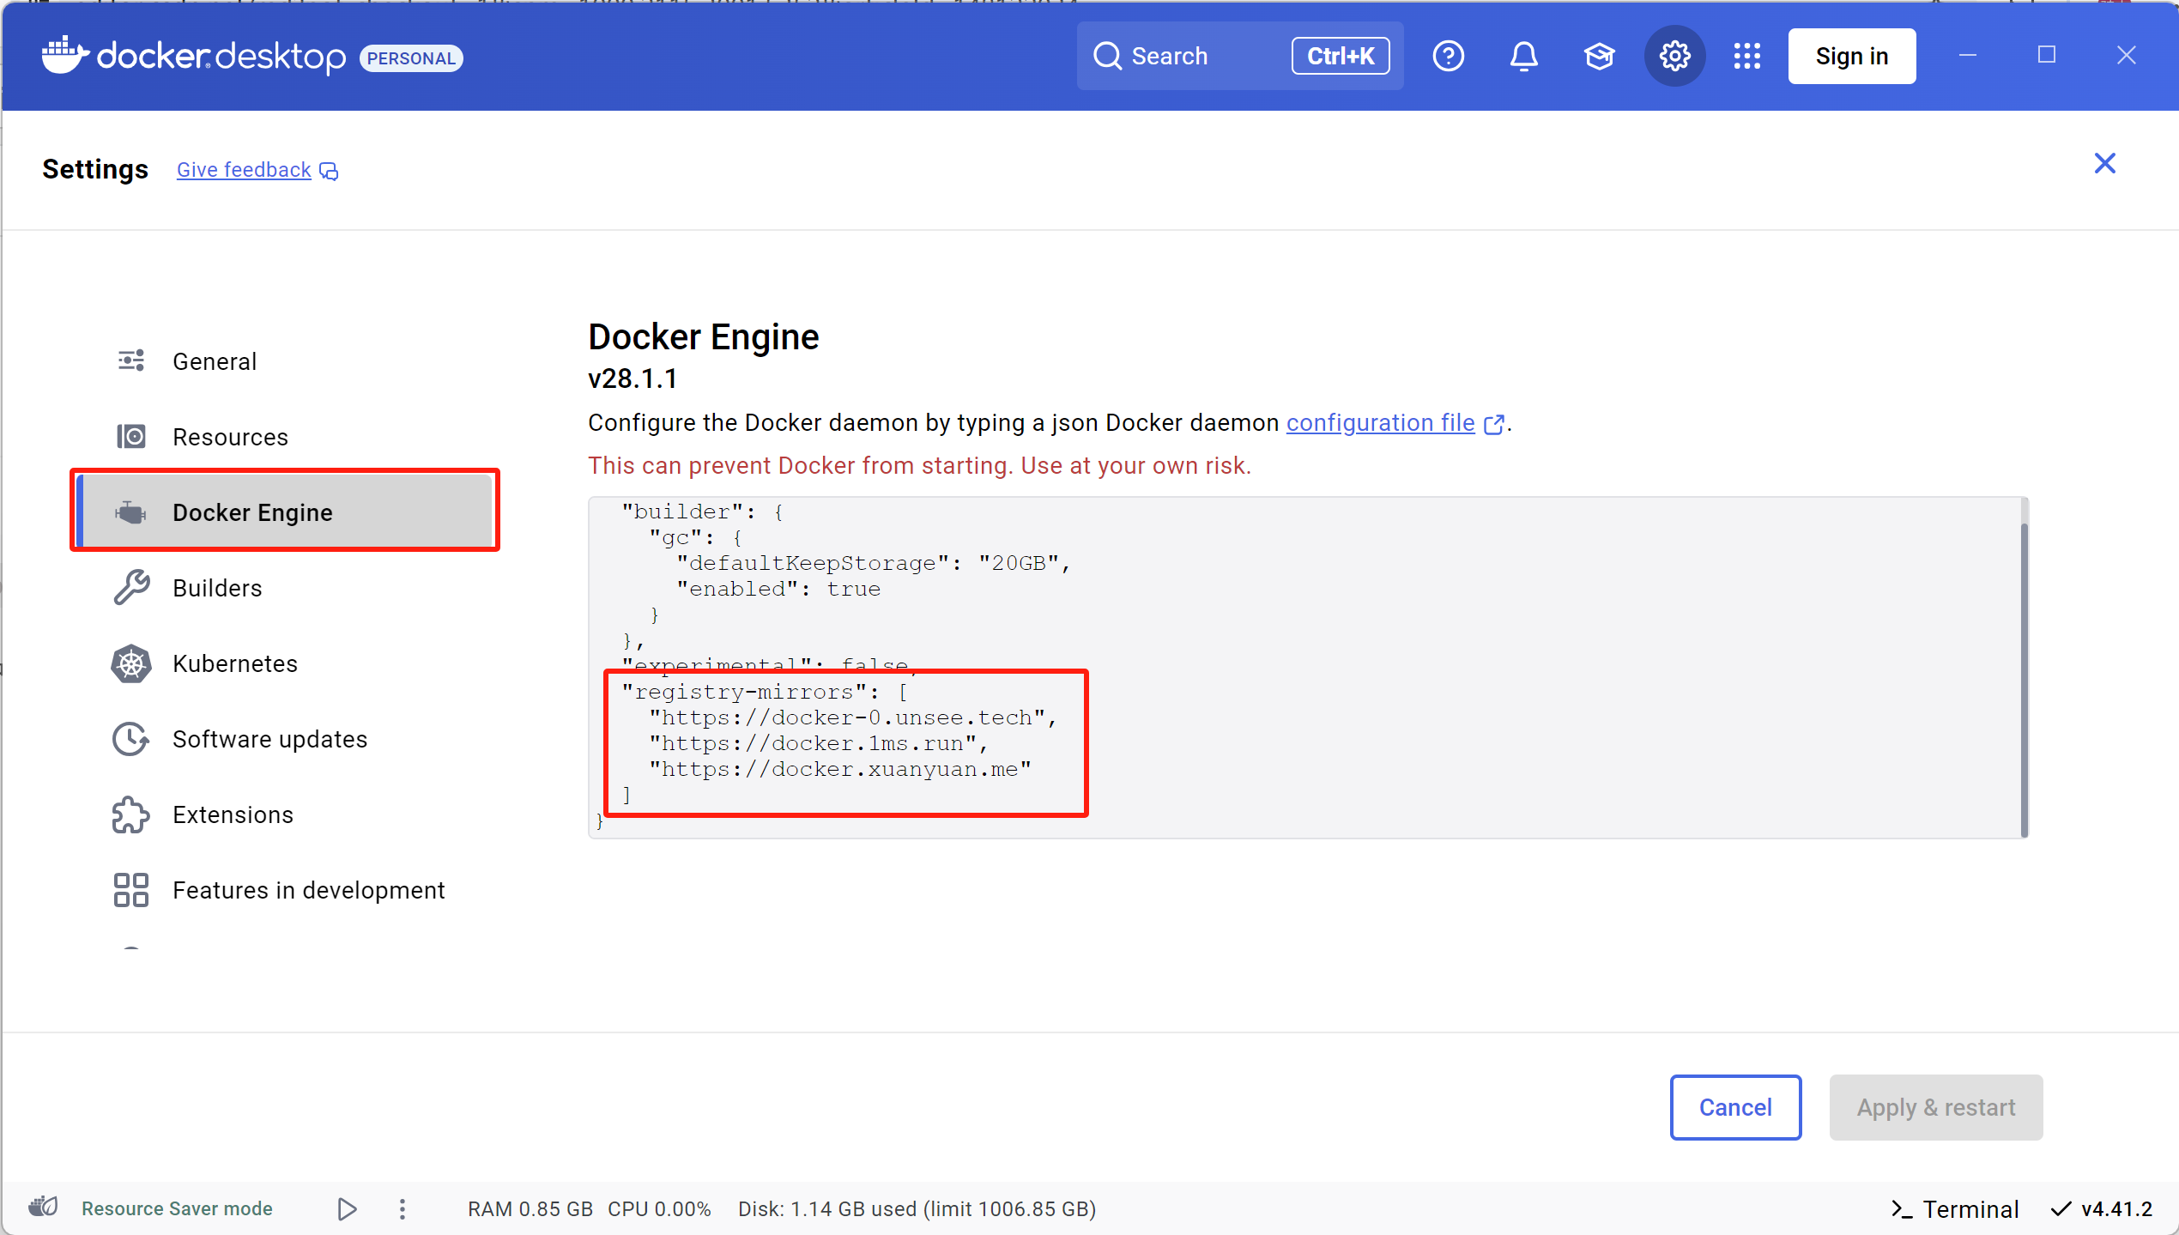Screen dimensions: 2179x1235
Task: Open the three-dot menu in status bar
Action: [x=402, y=1208]
